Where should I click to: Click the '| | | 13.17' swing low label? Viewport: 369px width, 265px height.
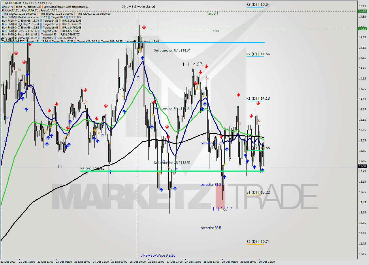(222, 209)
